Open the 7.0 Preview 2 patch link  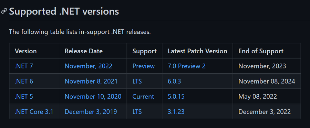tap(187, 66)
